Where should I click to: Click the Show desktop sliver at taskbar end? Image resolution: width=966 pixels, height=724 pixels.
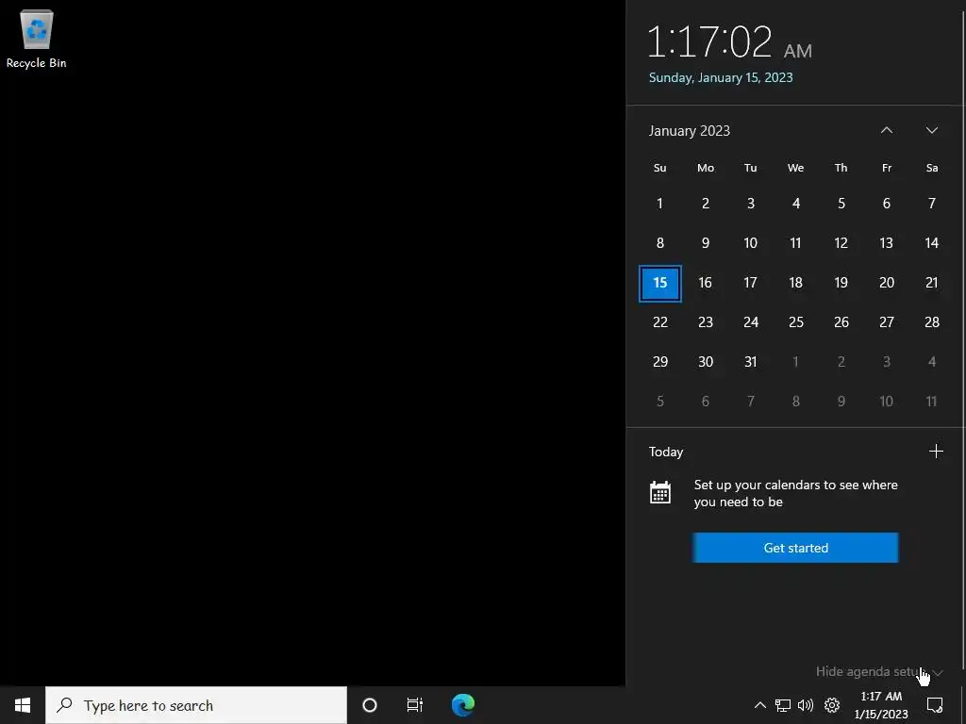click(963, 705)
